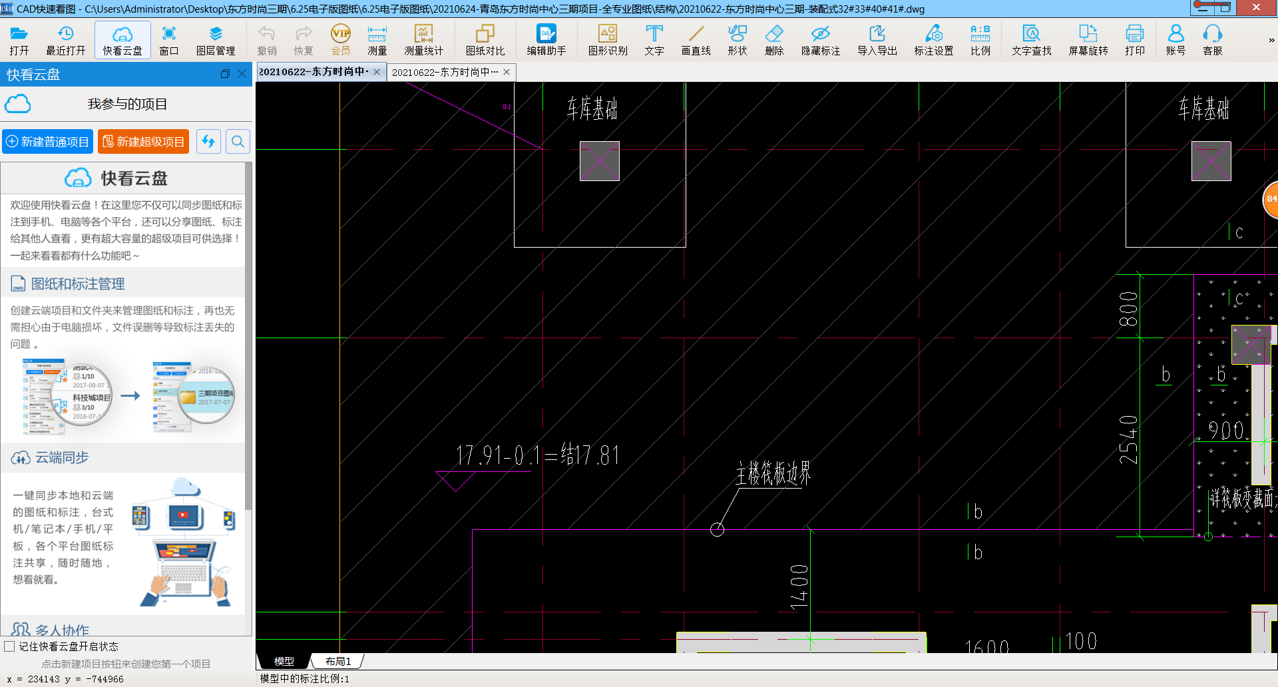The image size is (1278, 687).
Task: Toggle the 快看云盘 cloud disk panel
Action: coord(122,40)
